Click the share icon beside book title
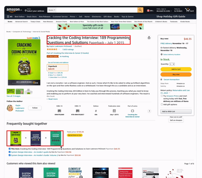The width and height of the screenshot is (202, 178). click(149, 37)
